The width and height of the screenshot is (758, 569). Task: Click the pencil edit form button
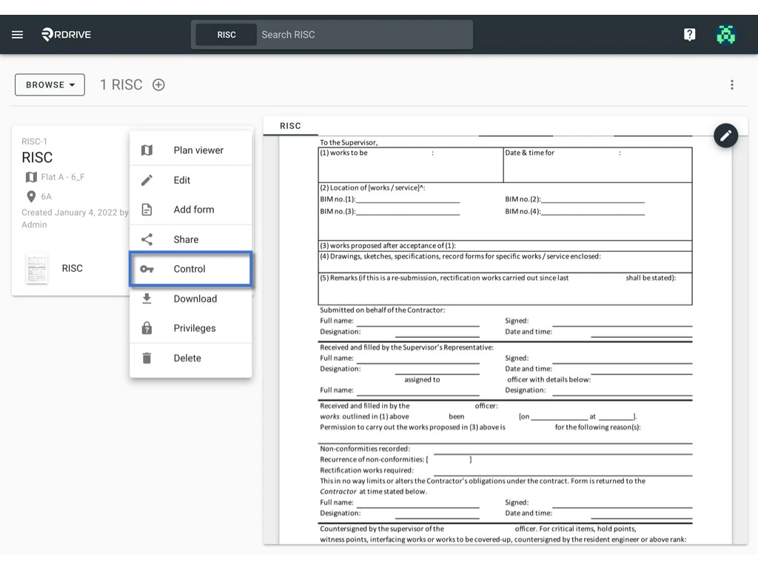[x=725, y=136]
